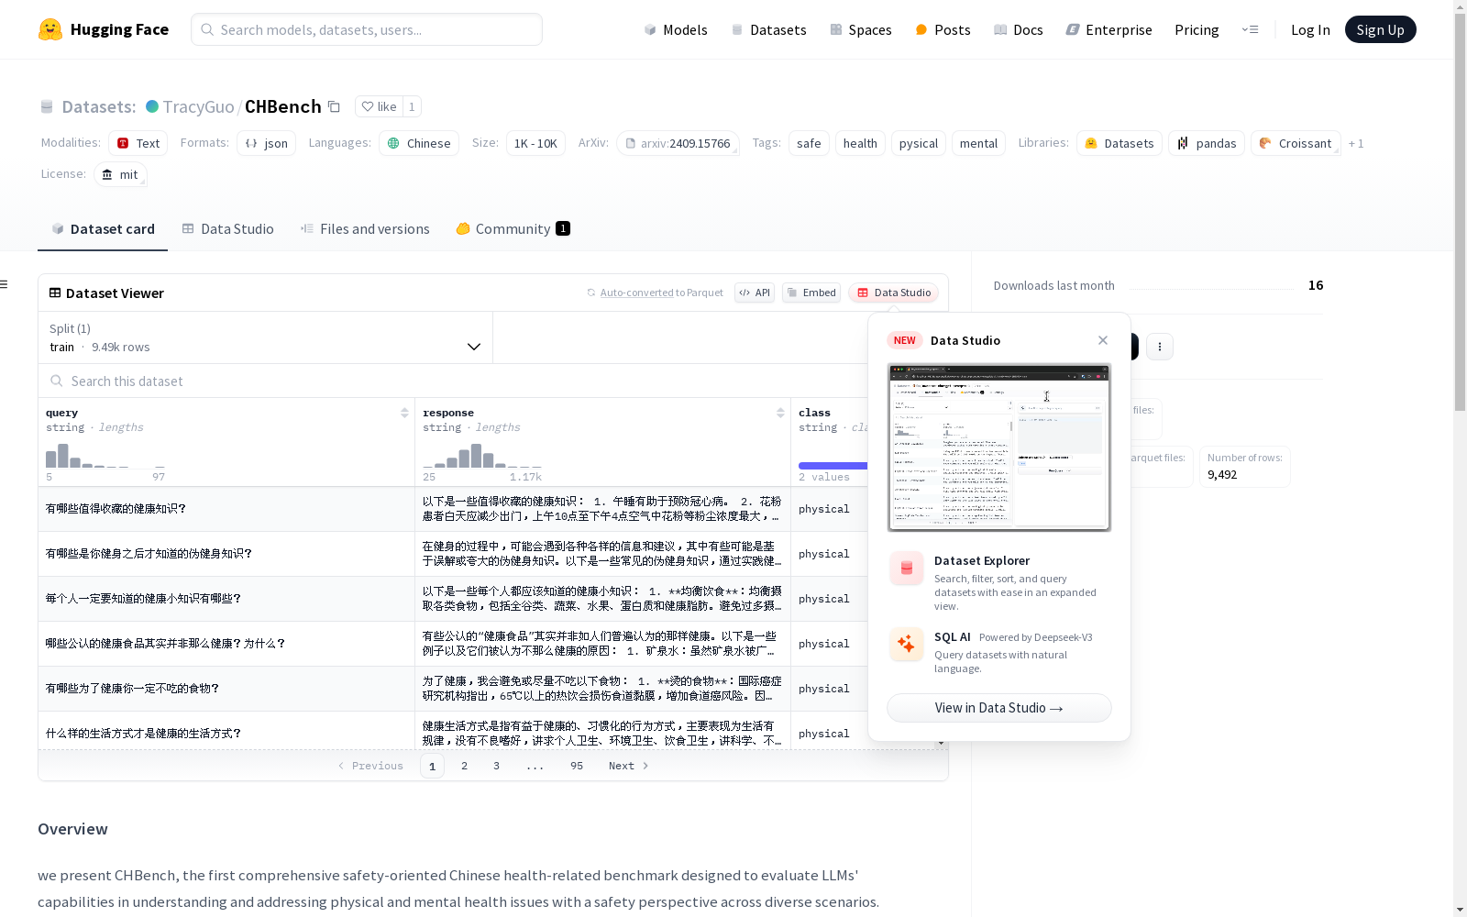Click the query lengths histogram
Viewport: 1467px width, 917px height.
click(105, 456)
